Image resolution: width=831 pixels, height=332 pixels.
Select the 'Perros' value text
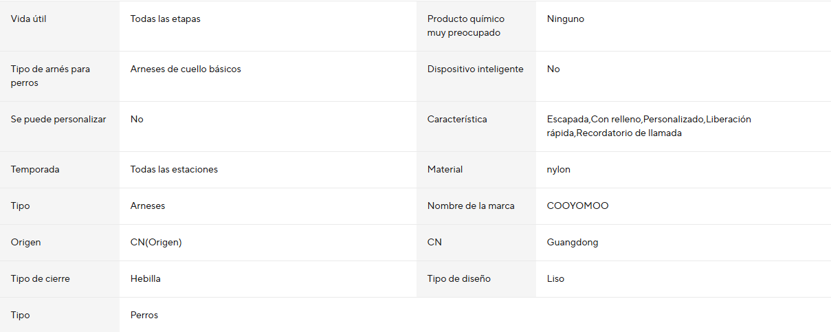[x=144, y=316]
